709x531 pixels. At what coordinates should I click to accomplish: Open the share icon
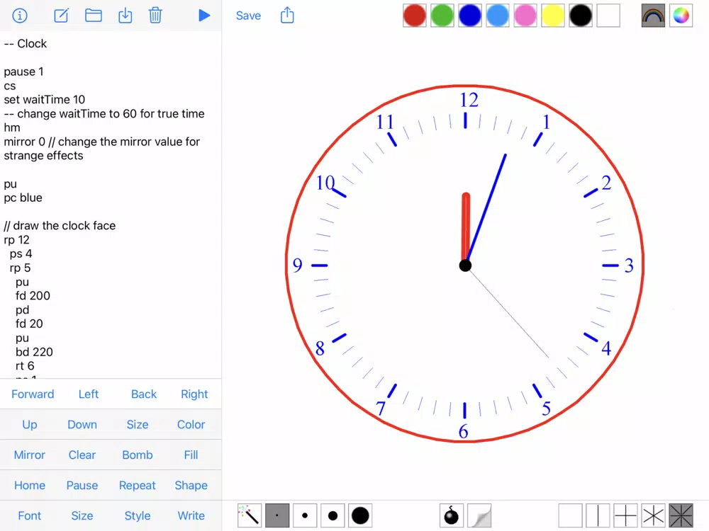(x=287, y=16)
